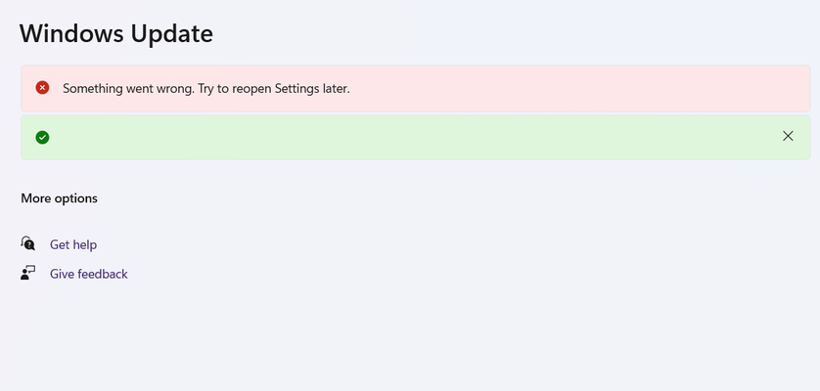
Task: Click the Give feedback person icon
Action: coord(28,274)
